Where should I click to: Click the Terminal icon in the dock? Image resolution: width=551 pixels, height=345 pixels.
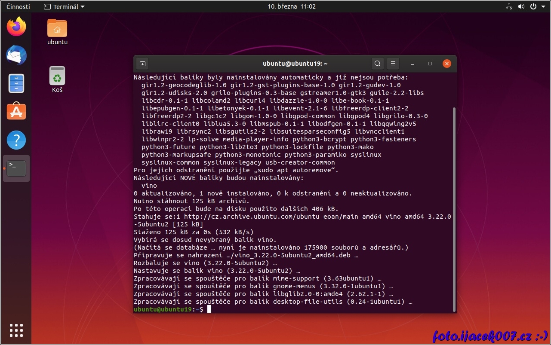pyautogui.click(x=16, y=168)
